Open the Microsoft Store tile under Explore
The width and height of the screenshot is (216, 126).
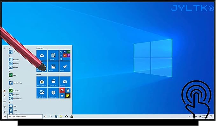[x=42, y=82]
